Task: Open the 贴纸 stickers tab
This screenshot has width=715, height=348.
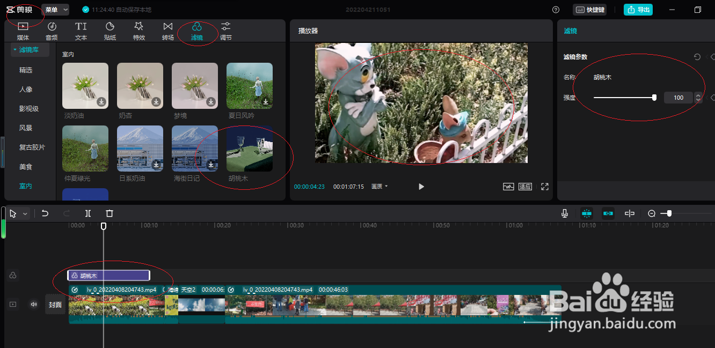Action: tap(110, 31)
